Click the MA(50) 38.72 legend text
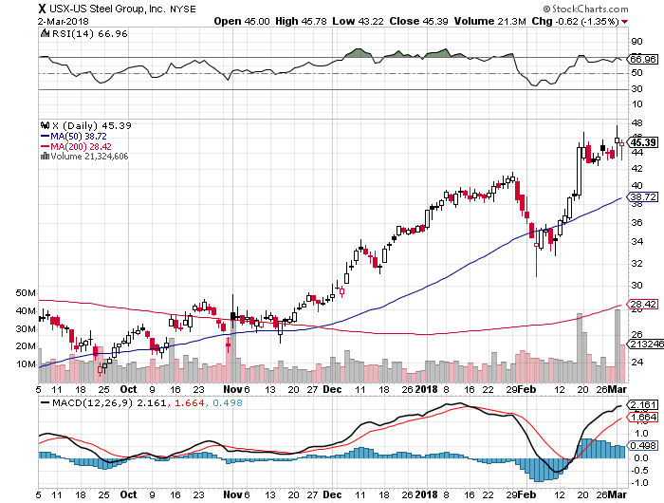 coord(79,137)
